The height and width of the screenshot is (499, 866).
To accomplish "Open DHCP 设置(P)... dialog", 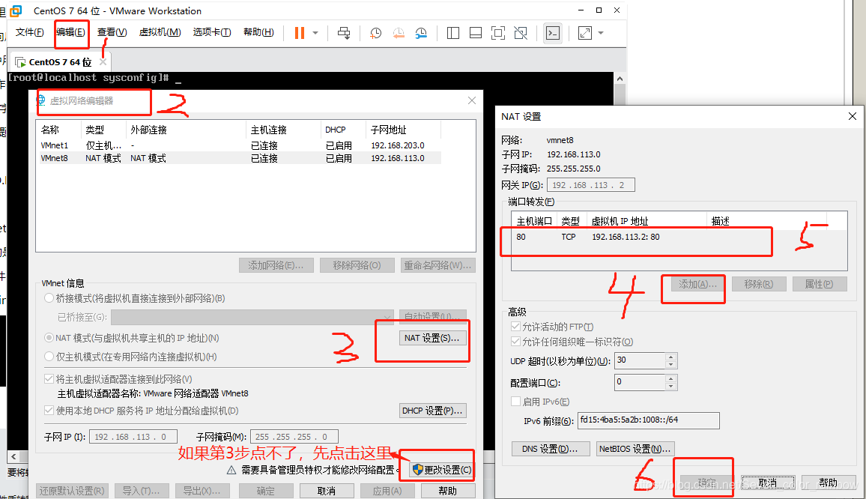I will point(432,411).
